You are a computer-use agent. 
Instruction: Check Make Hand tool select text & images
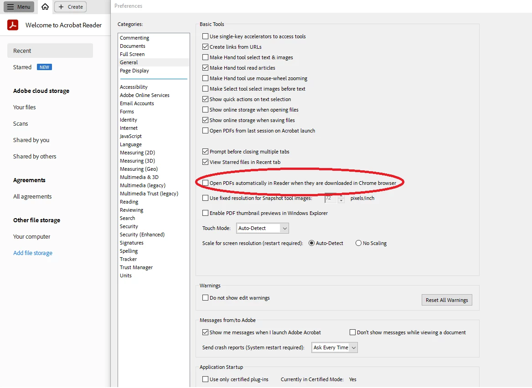point(205,57)
